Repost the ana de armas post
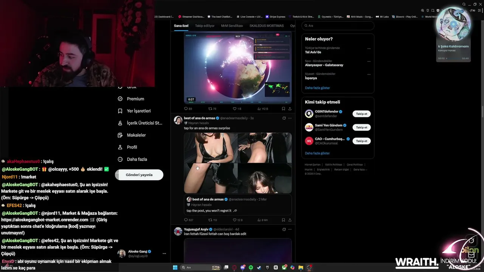The height and width of the screenshot is (272, 484). pyautogui.click(x=213, y=220)
